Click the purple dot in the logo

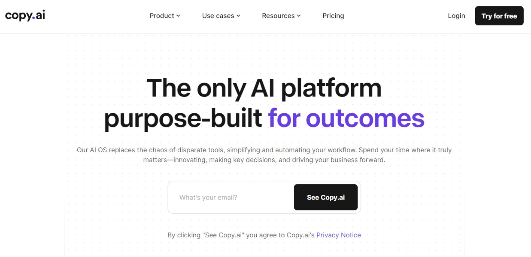tap(34, 18)
